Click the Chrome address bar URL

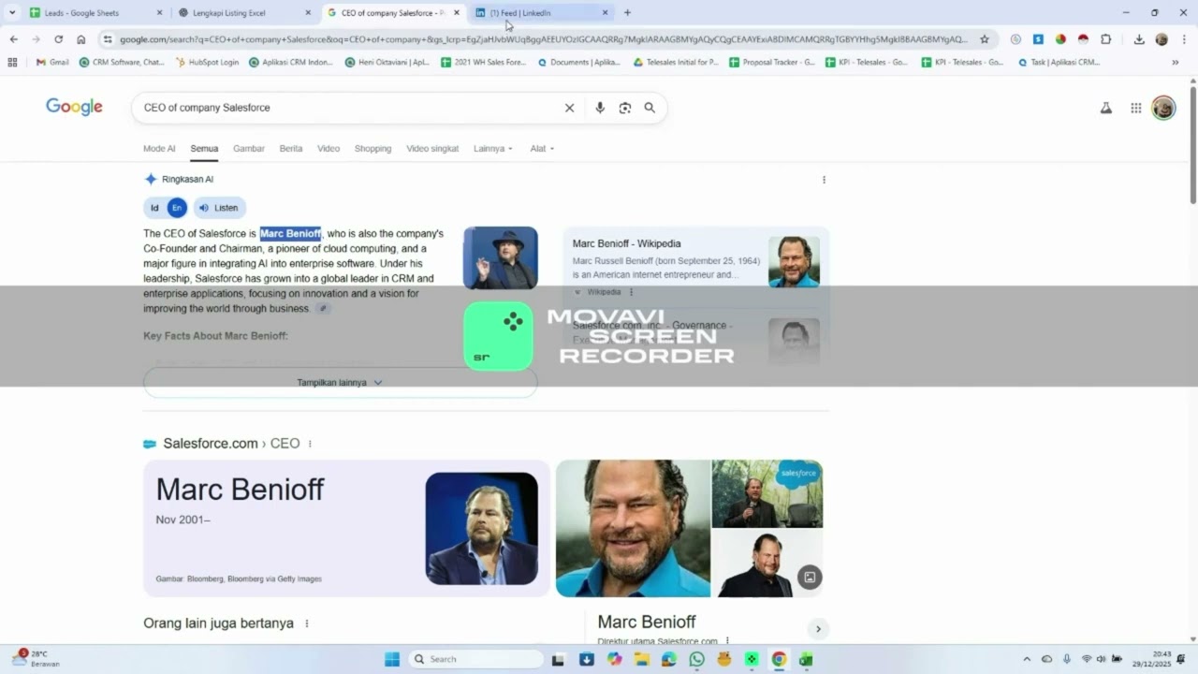[x=544, y=39]
